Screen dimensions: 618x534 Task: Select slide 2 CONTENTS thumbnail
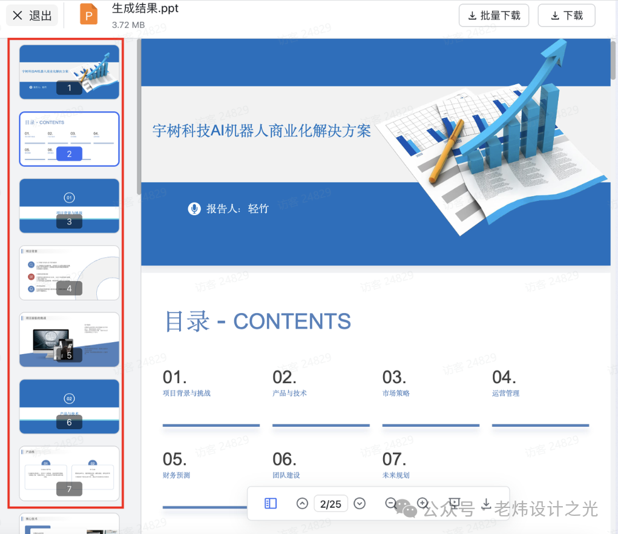tap(70, 139)
